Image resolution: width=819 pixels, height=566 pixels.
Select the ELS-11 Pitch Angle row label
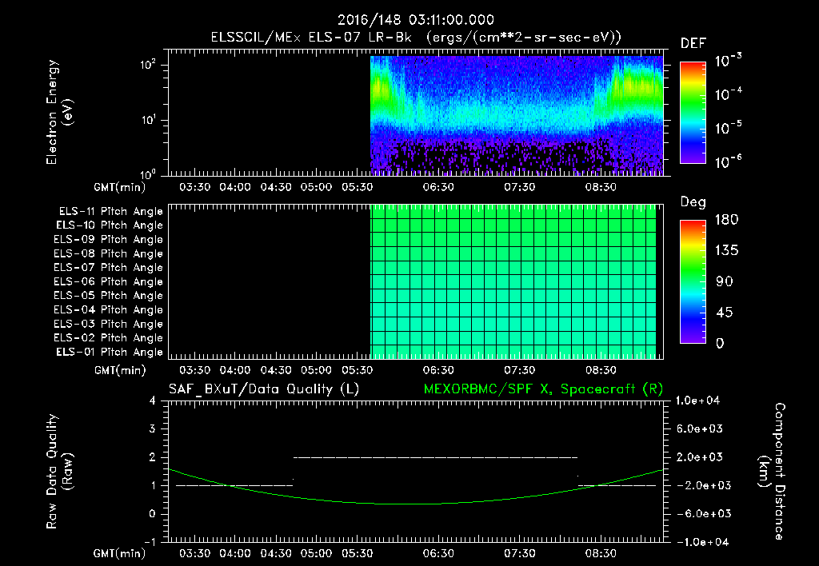(x=110, y=212)
